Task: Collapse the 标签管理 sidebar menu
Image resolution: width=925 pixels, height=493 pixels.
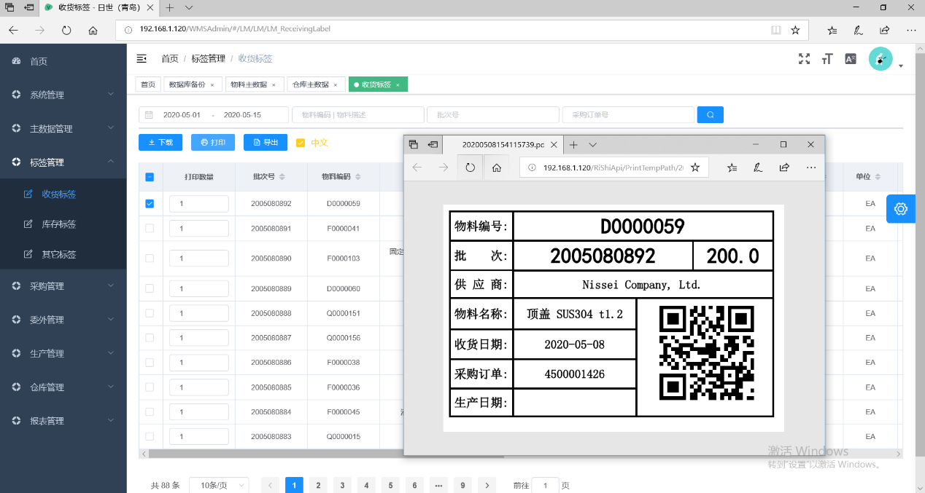Action: (63, 162)
